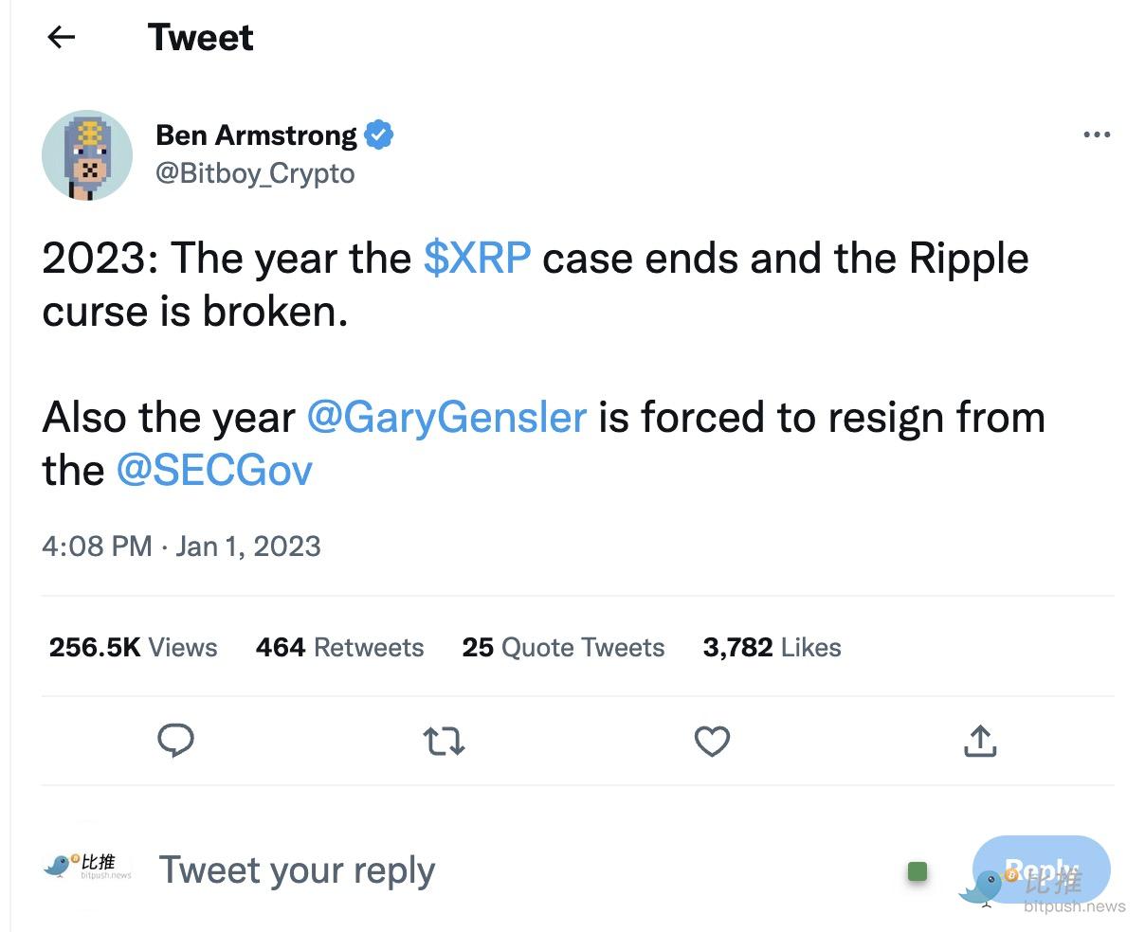Click the Ben Armstrong display name
This screenshot has height=932, width=1145.
pos(256,135)
